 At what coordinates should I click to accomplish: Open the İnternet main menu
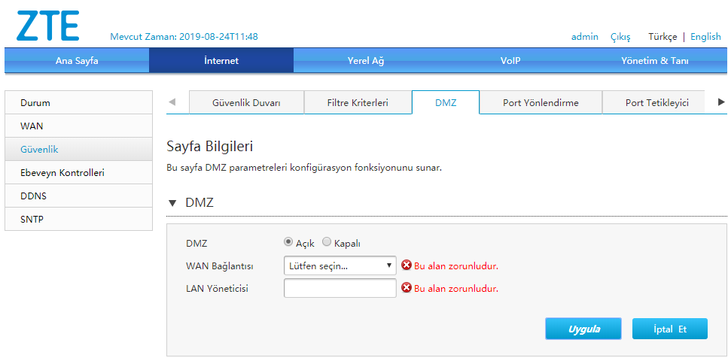coord(221,61)
